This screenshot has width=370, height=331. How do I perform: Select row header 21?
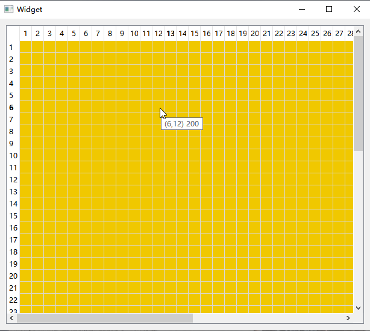point(13,288)
